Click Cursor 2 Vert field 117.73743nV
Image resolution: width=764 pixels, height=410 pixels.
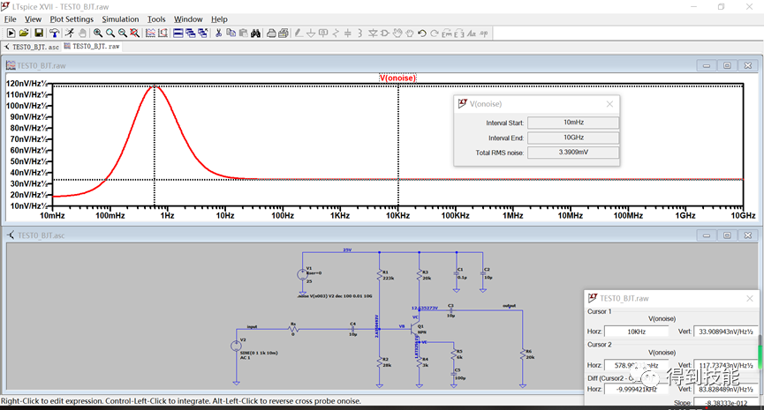coord(725,365)
